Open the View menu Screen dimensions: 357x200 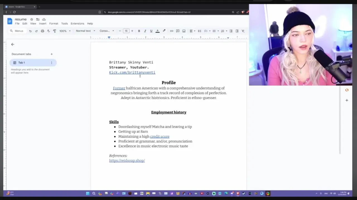click(33, 24)
